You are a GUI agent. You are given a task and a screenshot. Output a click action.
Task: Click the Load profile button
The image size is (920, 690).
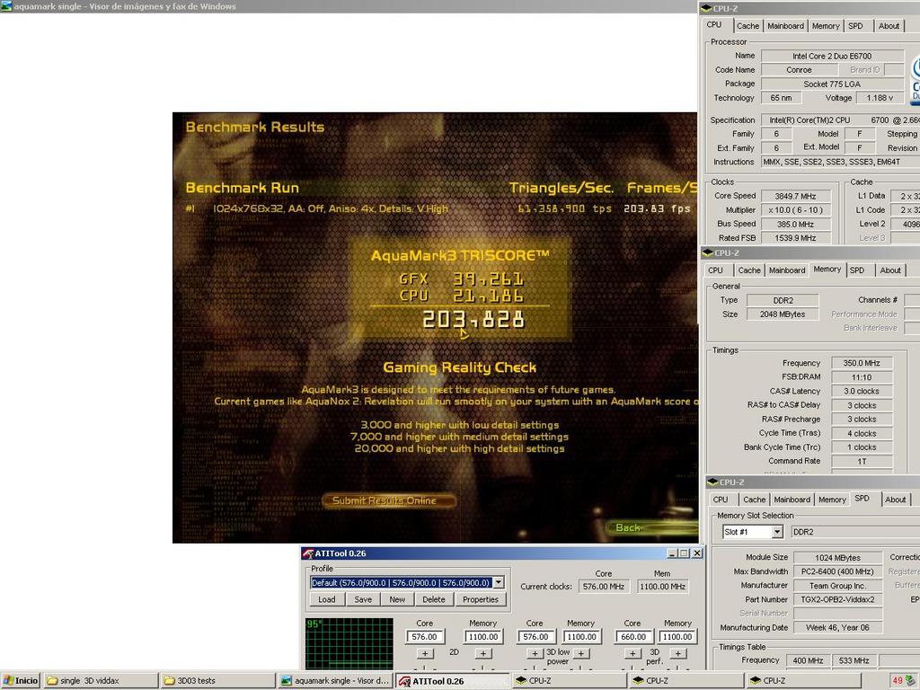(x=327, y=599)
